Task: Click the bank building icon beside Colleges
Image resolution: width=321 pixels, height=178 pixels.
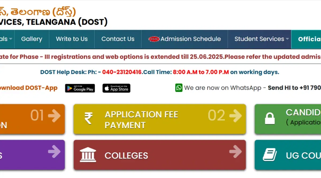Action: coord(88,155)
